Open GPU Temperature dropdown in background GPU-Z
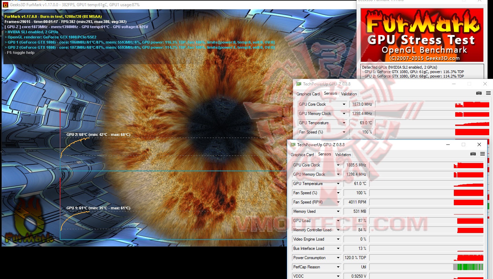 344,123
